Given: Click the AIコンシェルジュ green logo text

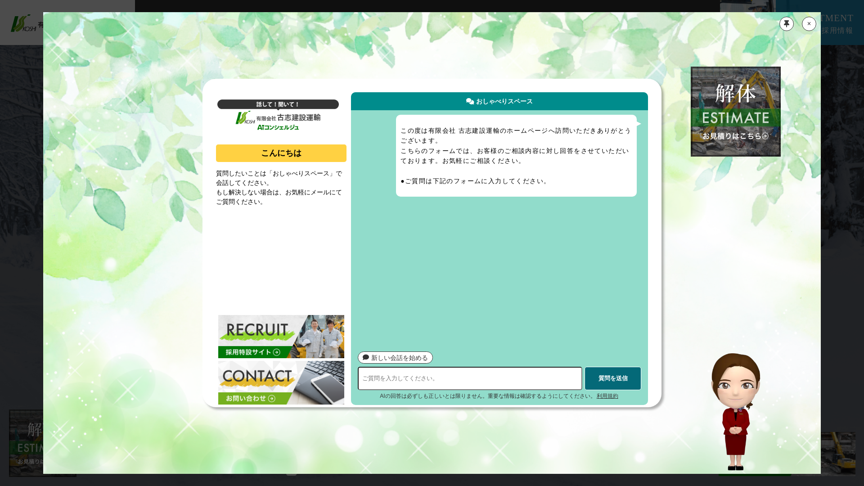Looking at the screenshot, I should pos(279,127).
